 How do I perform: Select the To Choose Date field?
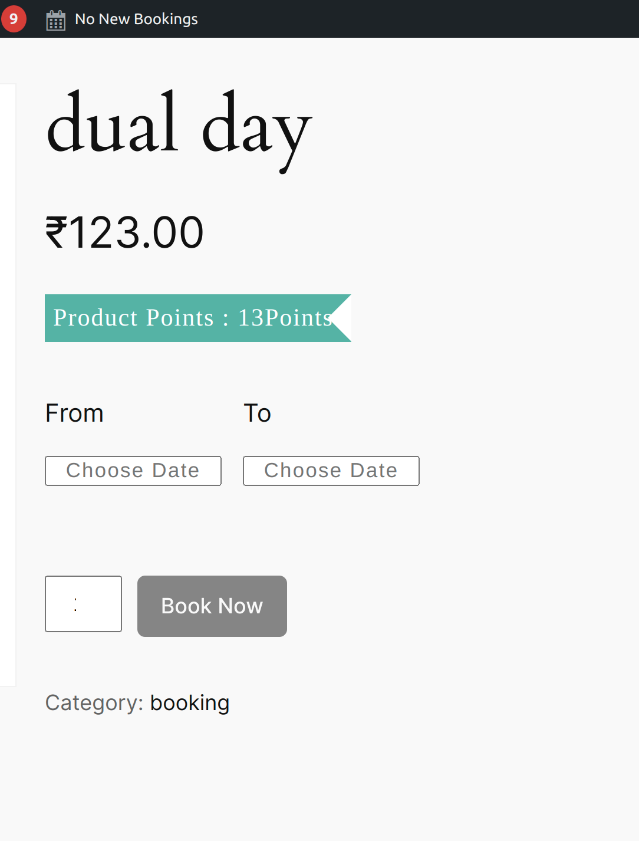click(x=331, y=471)
